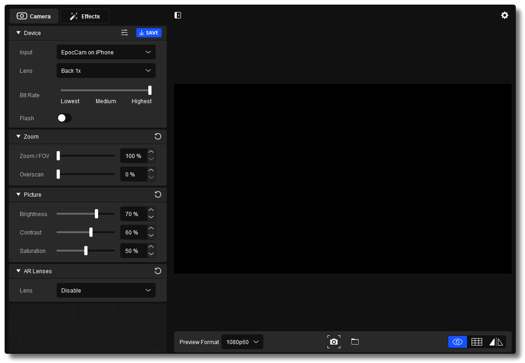Screen dimensions: 525x363
Task: Select the Camera tab
Action: coord(34,16)
